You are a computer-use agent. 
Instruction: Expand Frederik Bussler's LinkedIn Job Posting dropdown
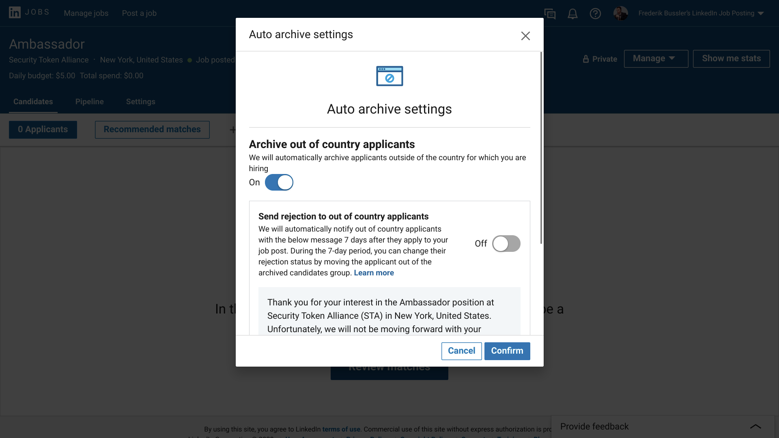[x=701, y=13]
